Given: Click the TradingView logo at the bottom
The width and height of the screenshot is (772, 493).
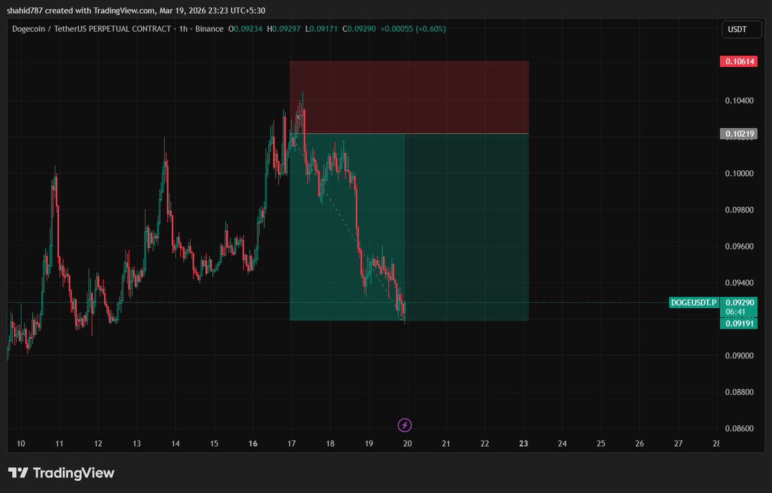Looking at the screenshot, I should [61, 473].
